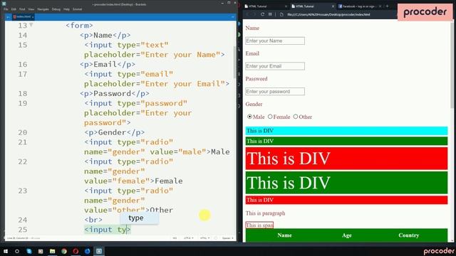This screenshot has width=456, height=256.
Task: Open a new browser tab with plus
Action: [387, 6]
